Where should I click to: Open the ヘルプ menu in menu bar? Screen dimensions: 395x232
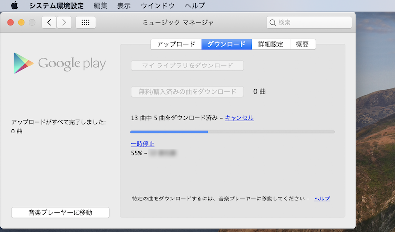point(195,6)
